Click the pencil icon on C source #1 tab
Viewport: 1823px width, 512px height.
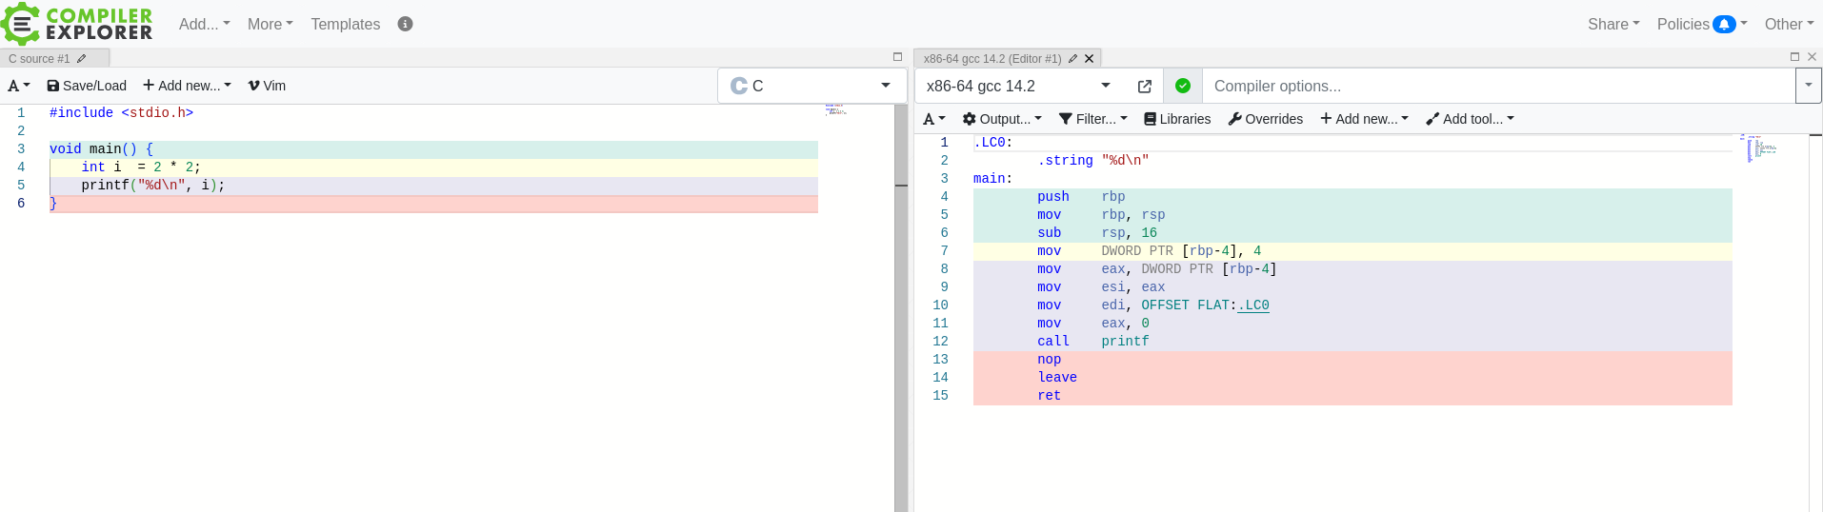(x=82, y=59)
